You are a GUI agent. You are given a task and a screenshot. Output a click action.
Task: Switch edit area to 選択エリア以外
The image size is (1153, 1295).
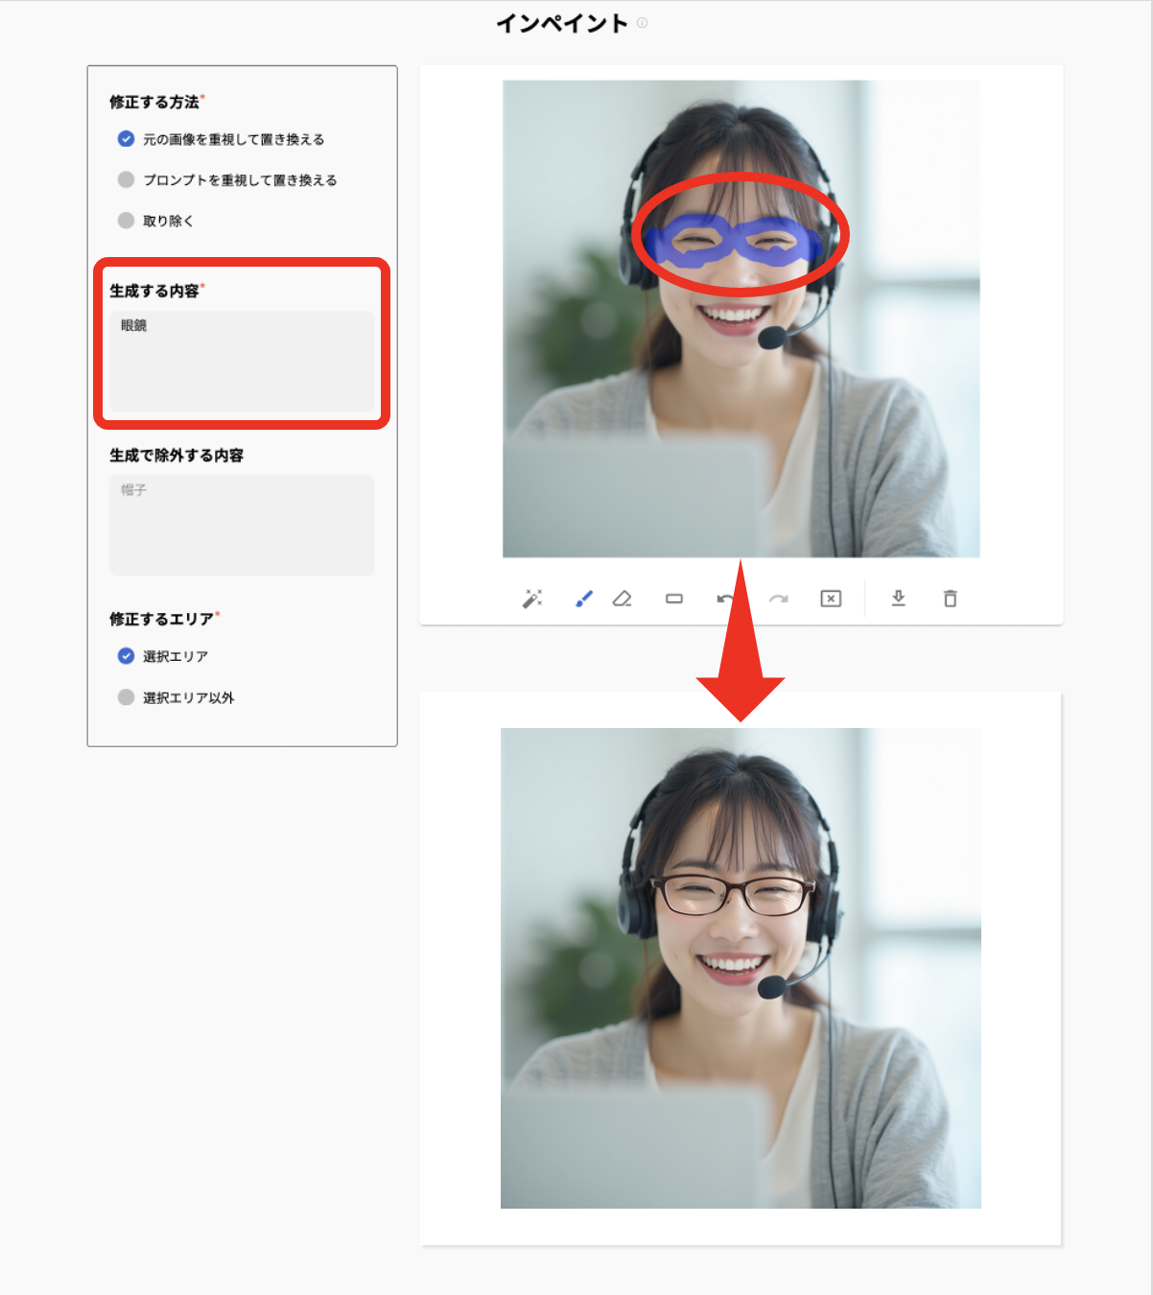(126, 697)
